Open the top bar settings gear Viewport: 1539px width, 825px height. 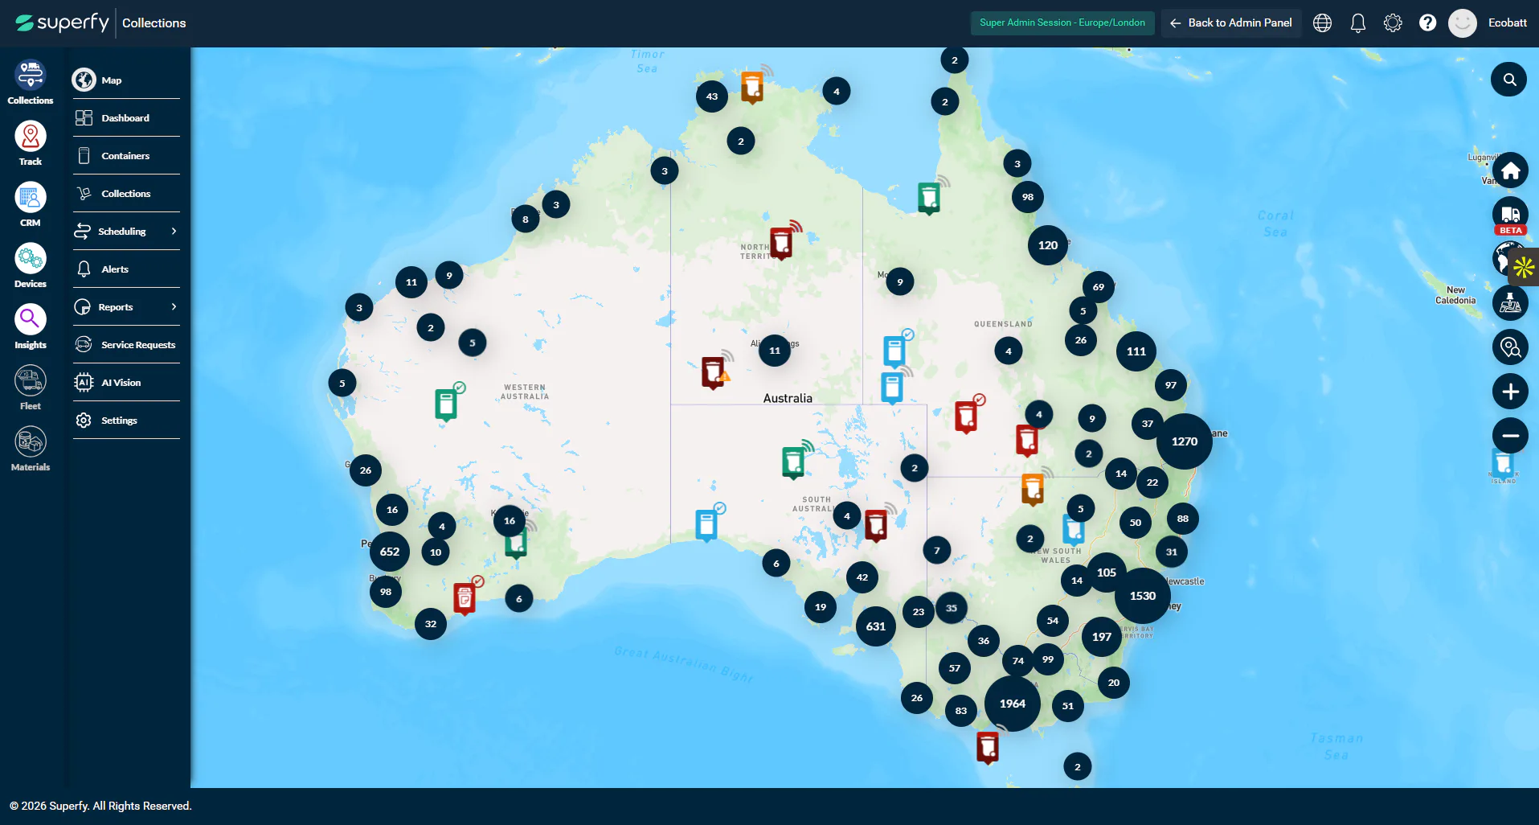(x=1393, y=23)
